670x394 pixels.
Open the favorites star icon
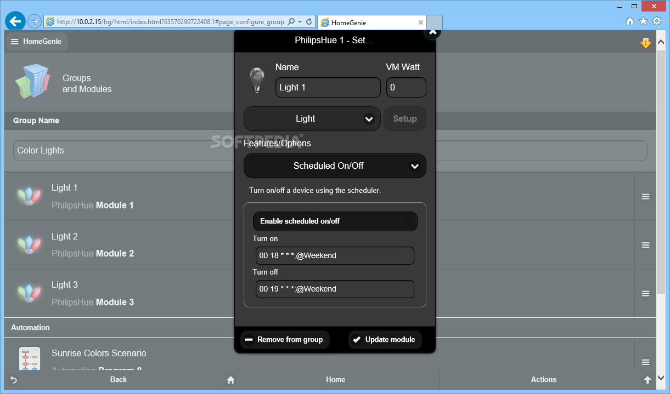click(643, 21)
